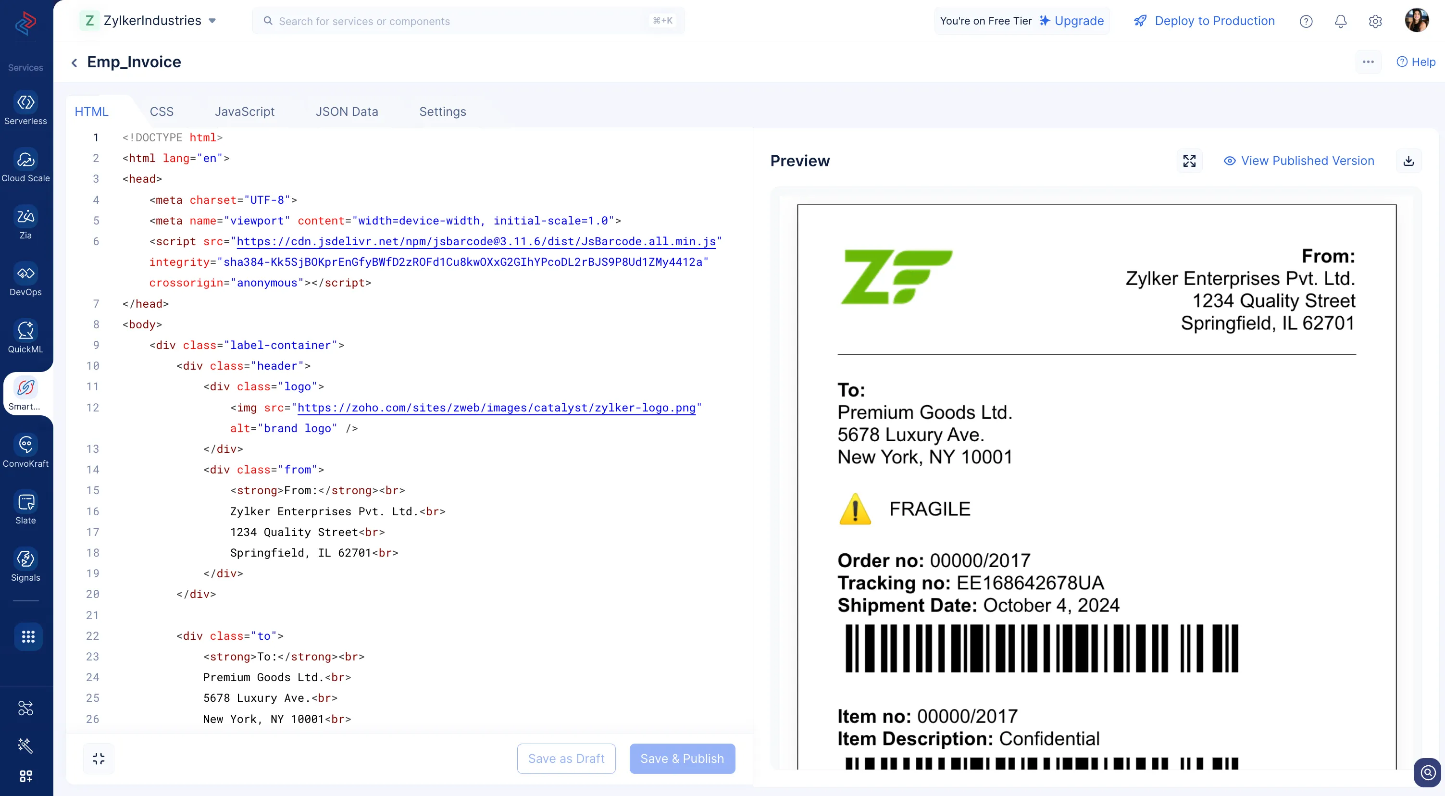Go back using the arrow beside Emp_Invoice
1445x796 pixels.
click(x=74, y=62)
